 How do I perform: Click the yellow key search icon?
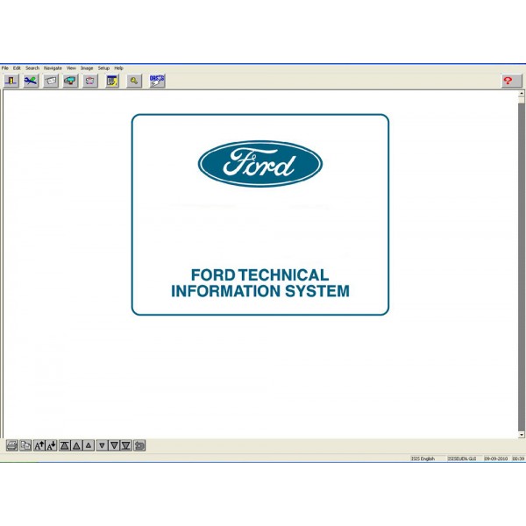134,81
